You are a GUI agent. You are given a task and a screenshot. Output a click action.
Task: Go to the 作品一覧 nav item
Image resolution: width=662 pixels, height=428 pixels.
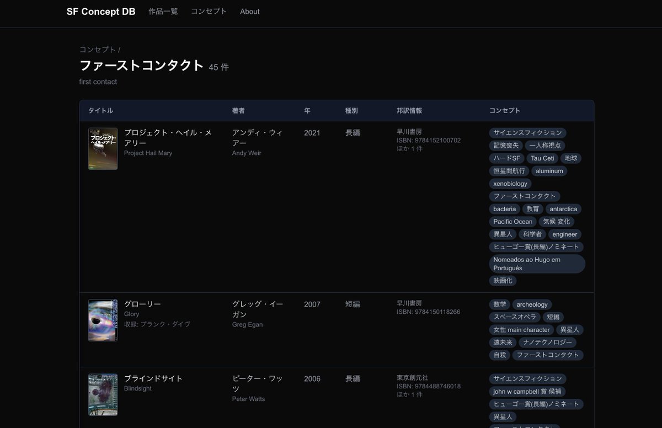pos(163,11)
